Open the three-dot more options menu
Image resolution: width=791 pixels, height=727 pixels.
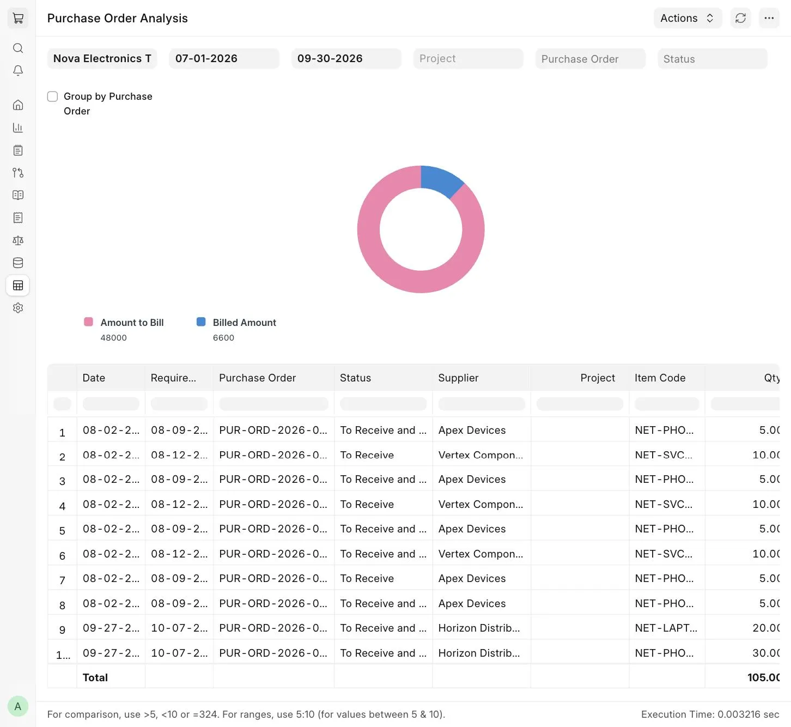pos(769,18)
